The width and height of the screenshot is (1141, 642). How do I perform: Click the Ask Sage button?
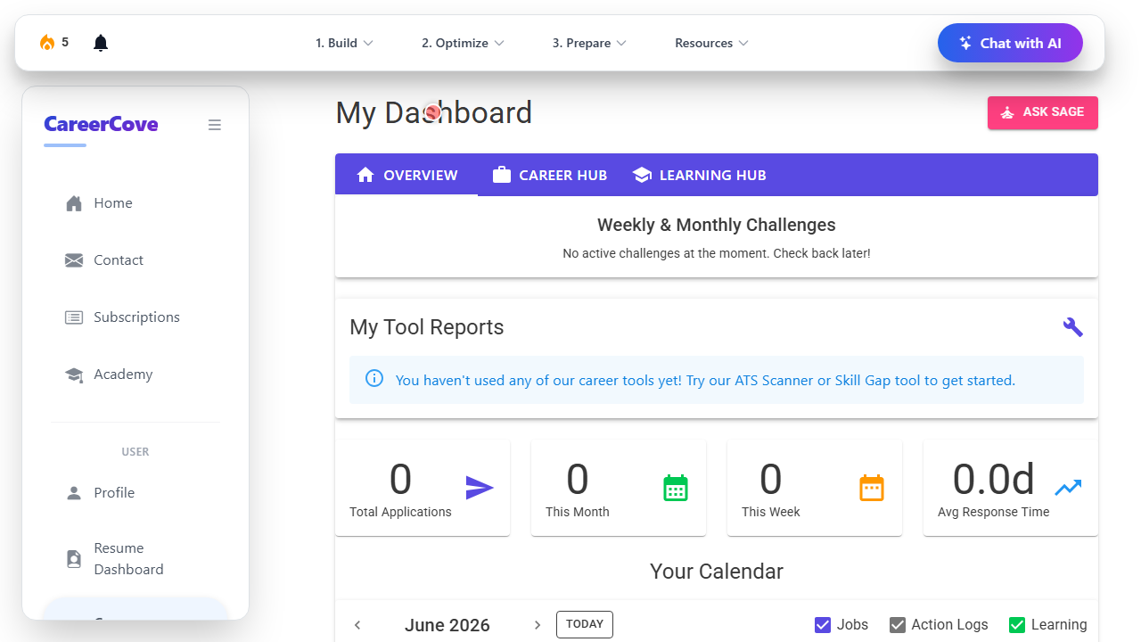click(x=1043, y=112)
